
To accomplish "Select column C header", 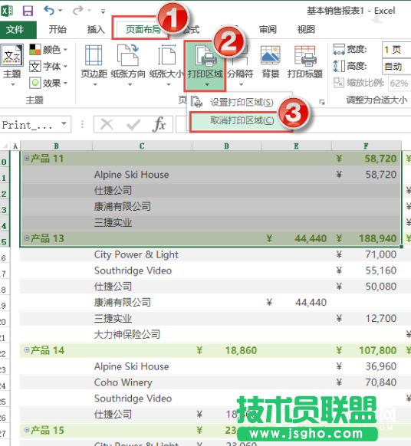I will (x=142, y=146).
